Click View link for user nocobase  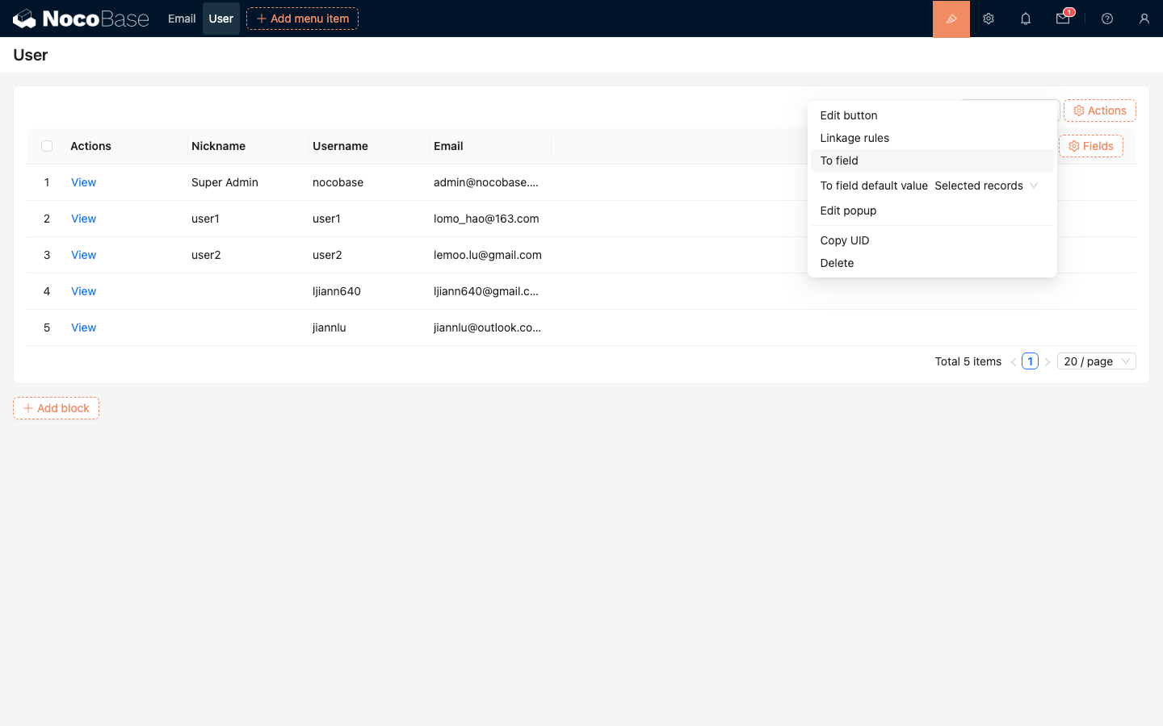(83, 182)
